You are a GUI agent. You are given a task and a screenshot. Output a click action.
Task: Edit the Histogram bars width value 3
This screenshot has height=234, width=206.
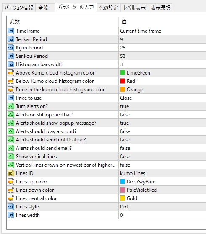[x=121, y=64]
